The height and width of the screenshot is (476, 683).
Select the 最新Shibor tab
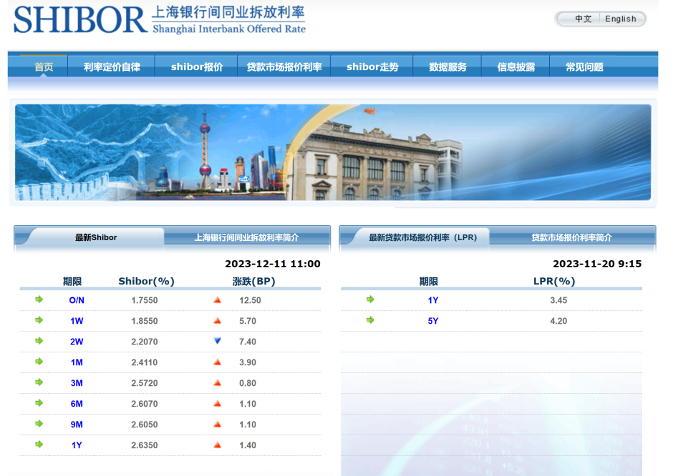coord(96,237)
